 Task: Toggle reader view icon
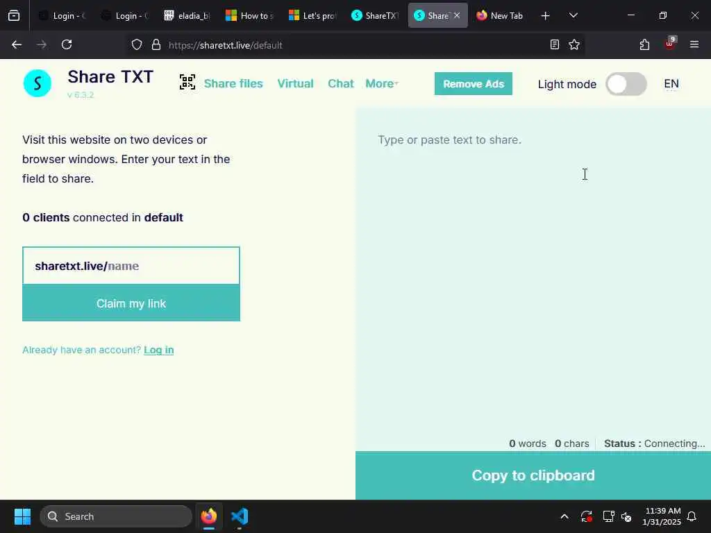click(x=555, y=44)
